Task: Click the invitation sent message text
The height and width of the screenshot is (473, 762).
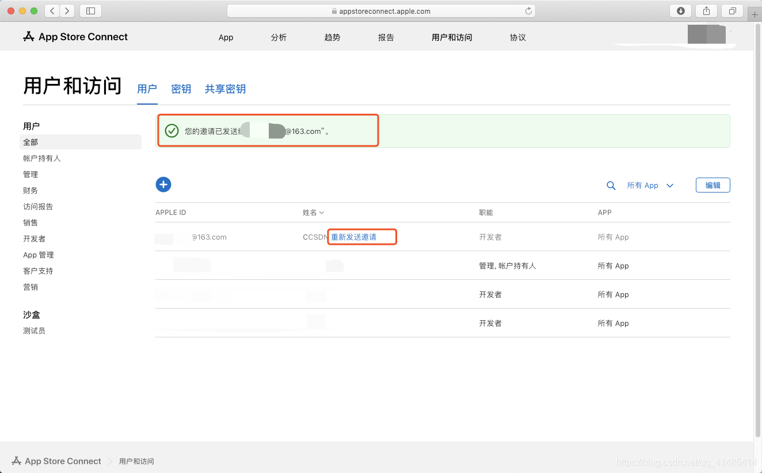Action: (257, 131)
